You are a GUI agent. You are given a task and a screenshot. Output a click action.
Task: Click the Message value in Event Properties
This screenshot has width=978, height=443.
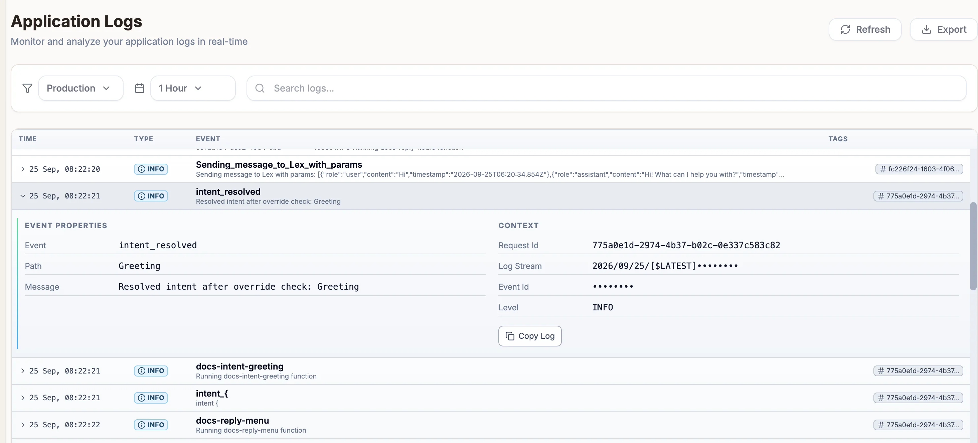click(x=238, y=287)
